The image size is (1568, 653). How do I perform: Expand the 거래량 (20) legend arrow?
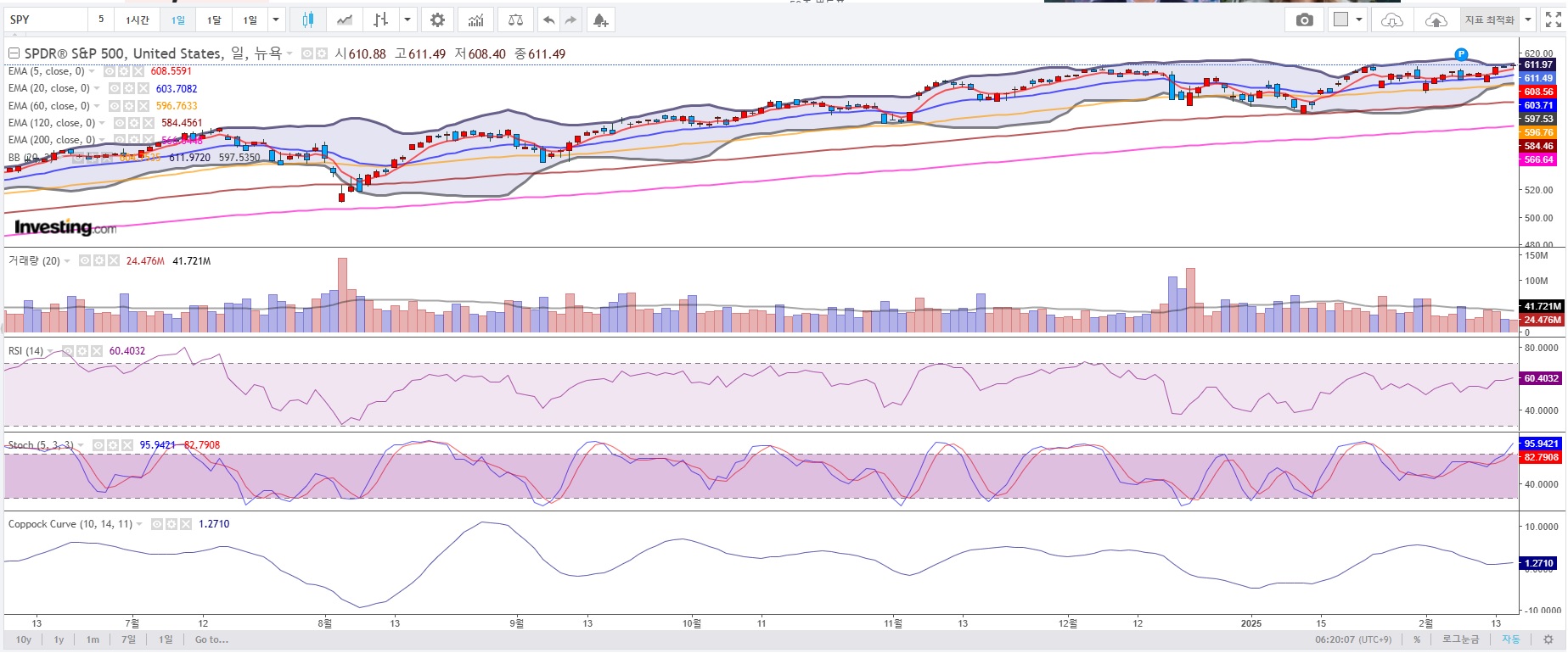tap(68, 261)
